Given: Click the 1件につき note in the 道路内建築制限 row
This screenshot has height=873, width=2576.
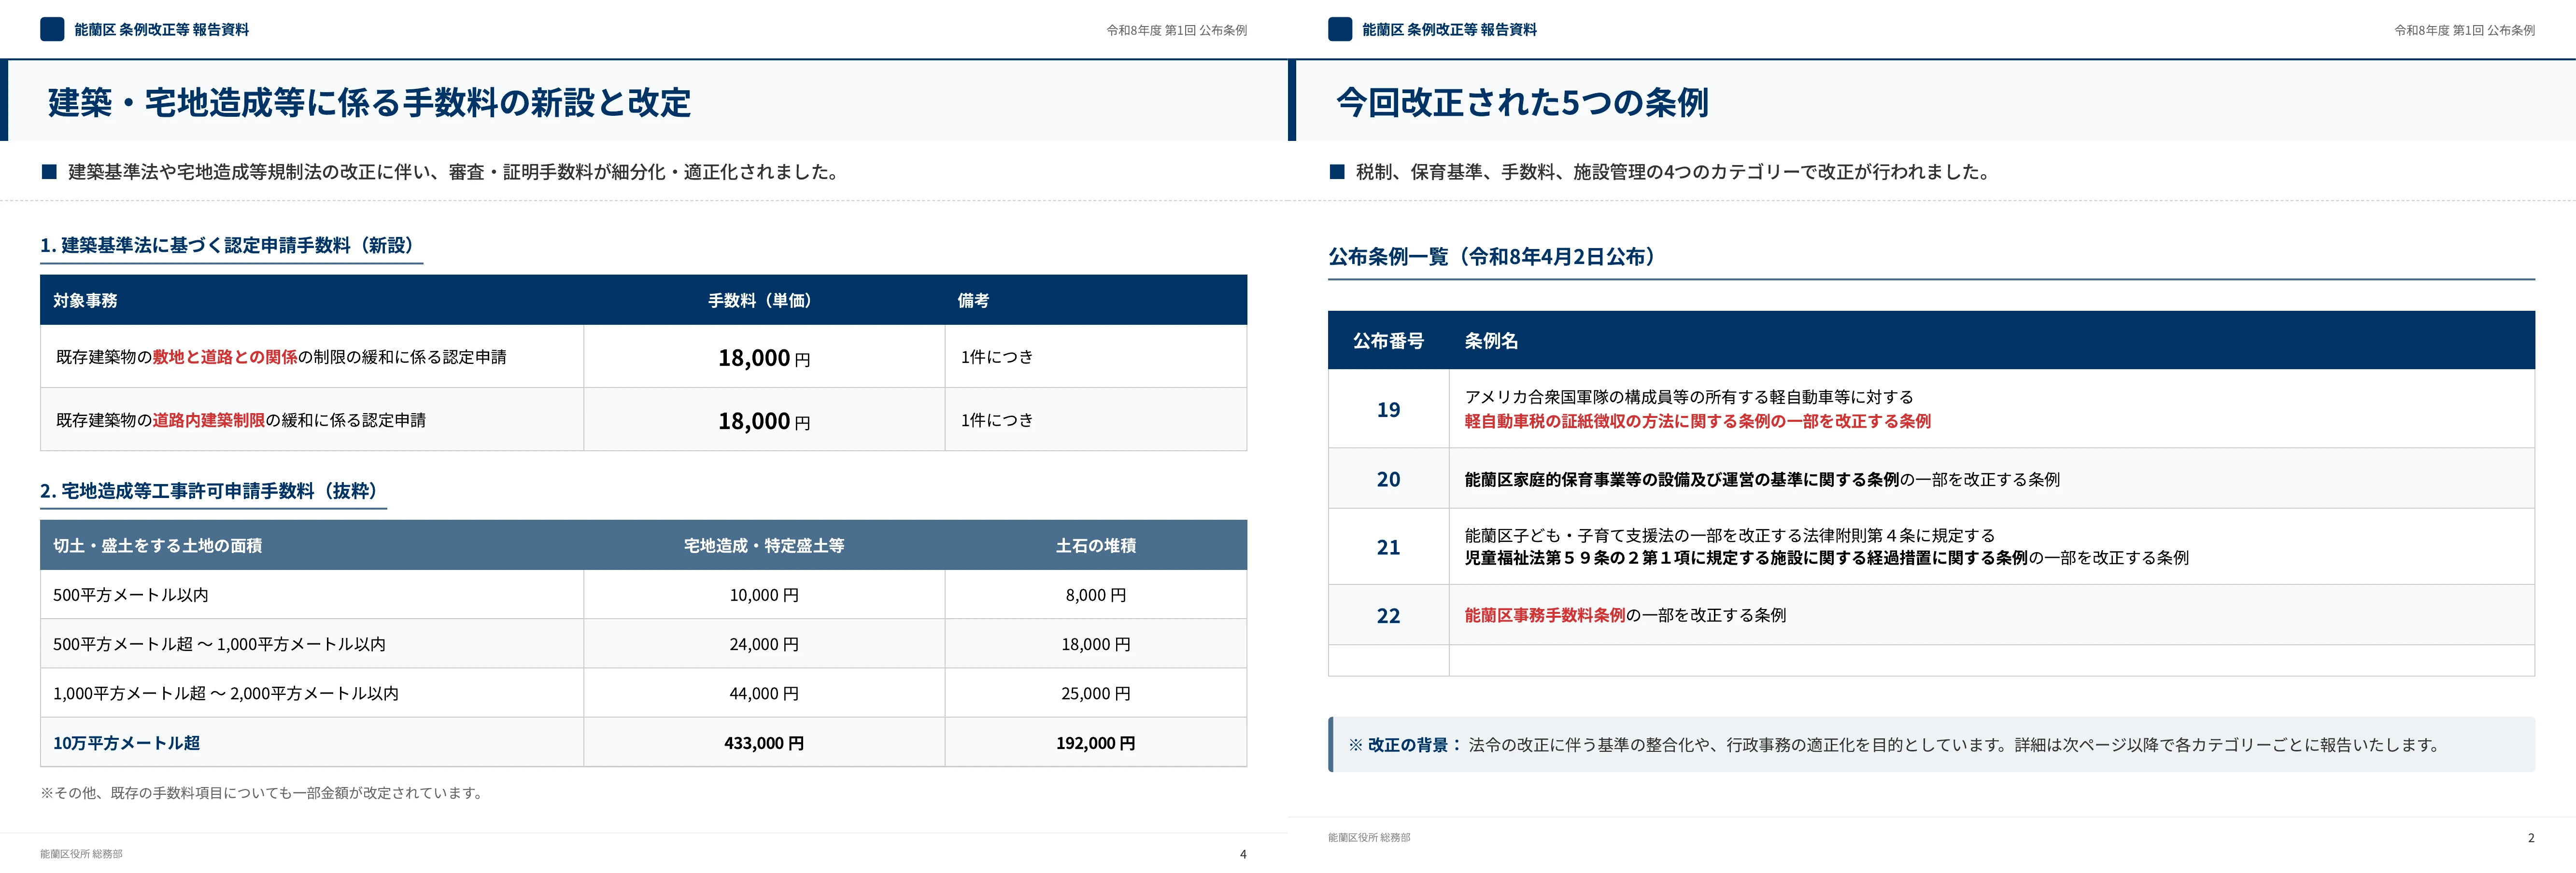Looking at the screenshot, I should [x=997, y=419].
